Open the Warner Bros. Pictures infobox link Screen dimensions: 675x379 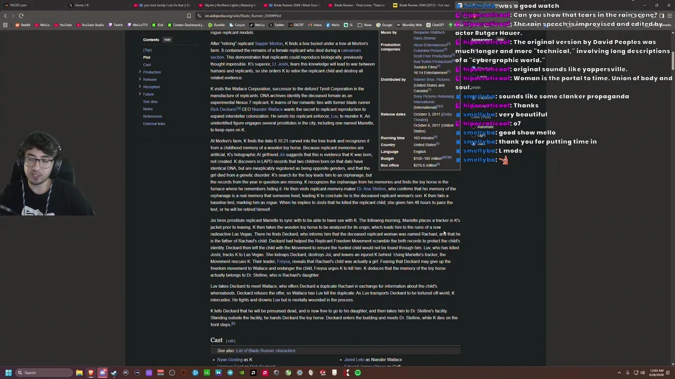[431, 79]
